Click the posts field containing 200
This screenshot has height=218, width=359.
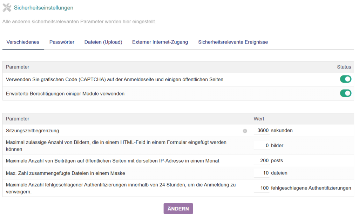[x=262, y=161]
